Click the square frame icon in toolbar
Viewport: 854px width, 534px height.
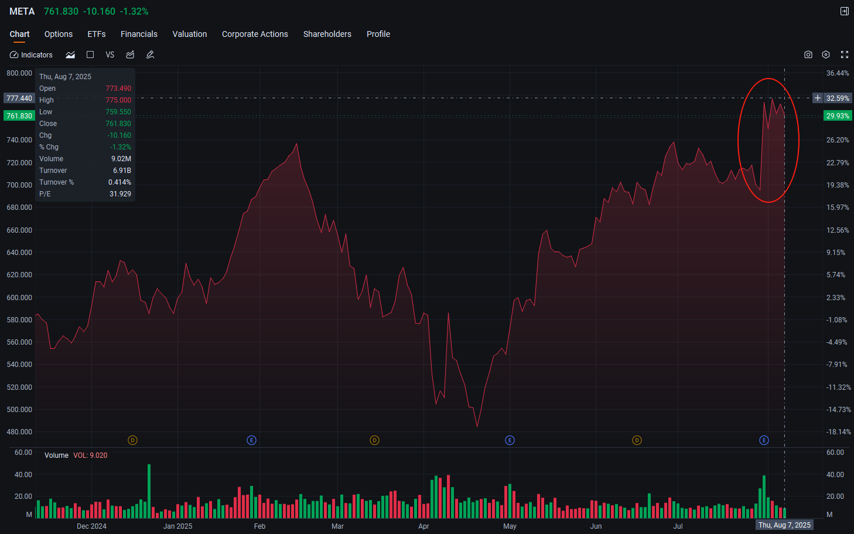click(90, 55)
